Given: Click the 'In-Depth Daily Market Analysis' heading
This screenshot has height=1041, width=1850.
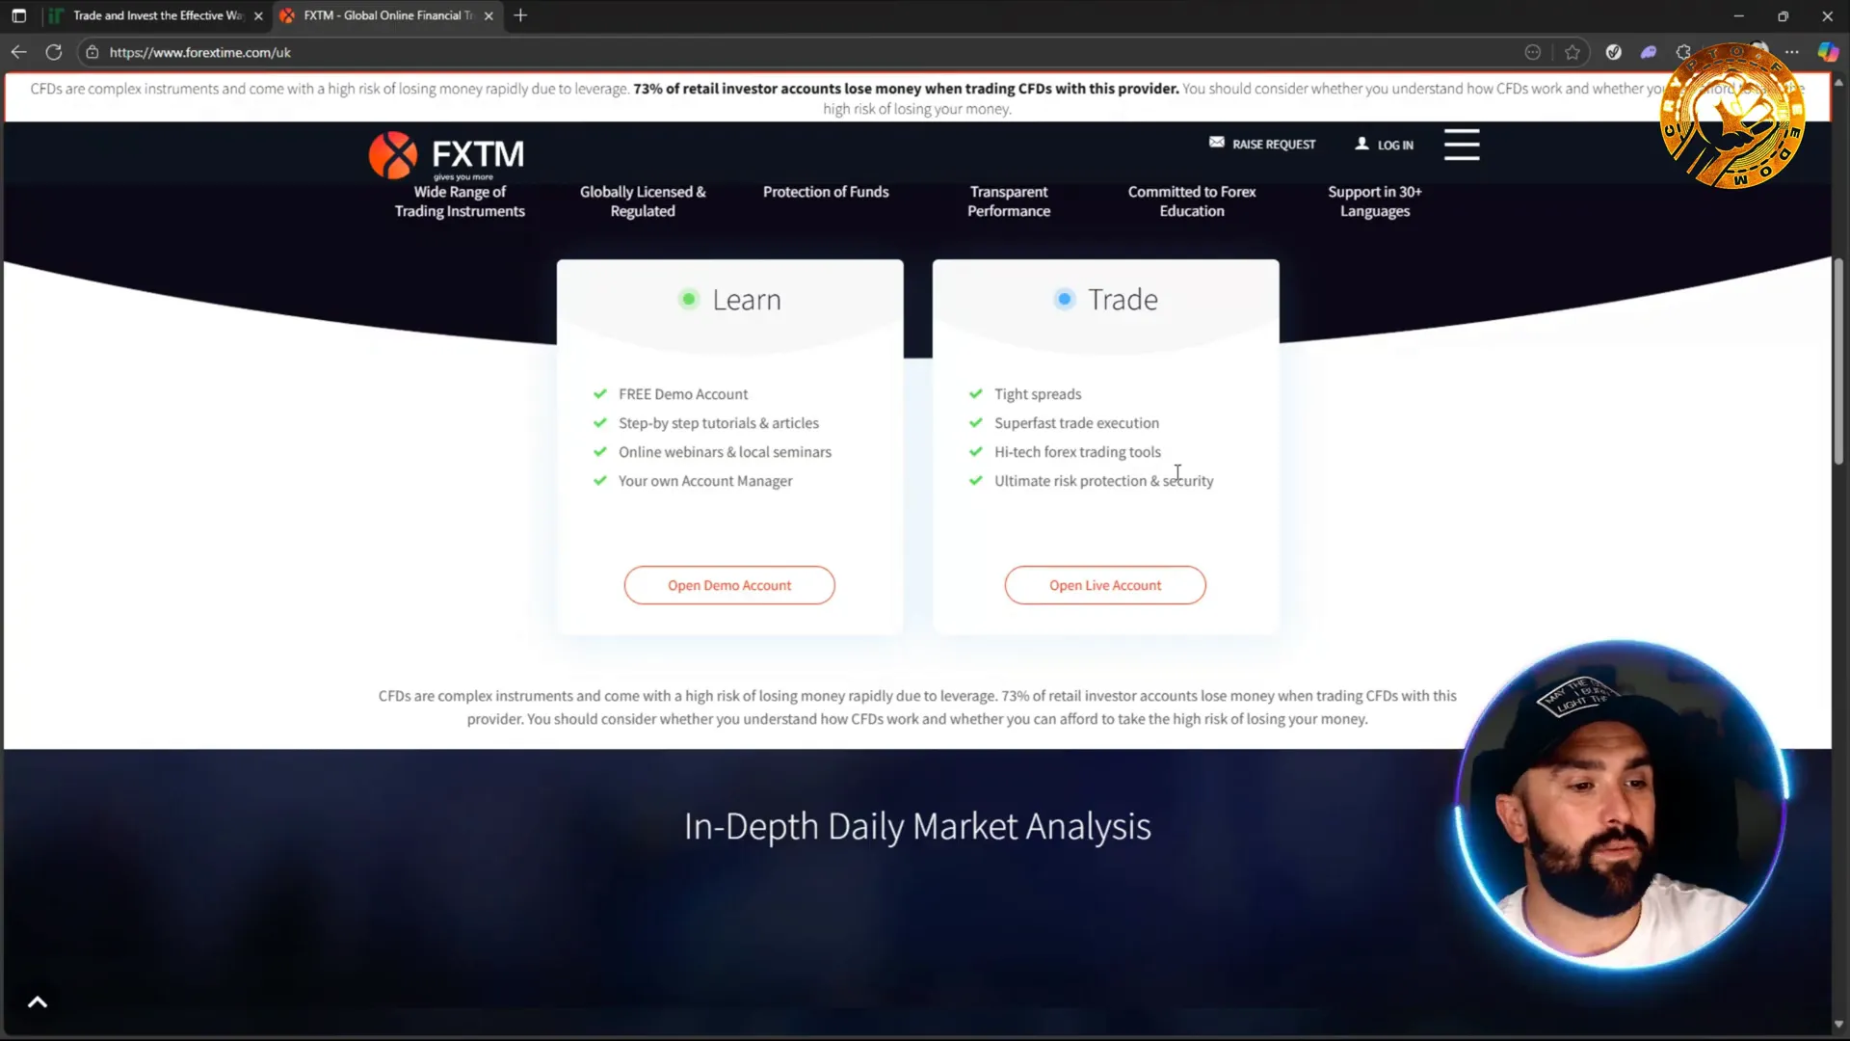Looking at the screenshot, I should [917, 827].
